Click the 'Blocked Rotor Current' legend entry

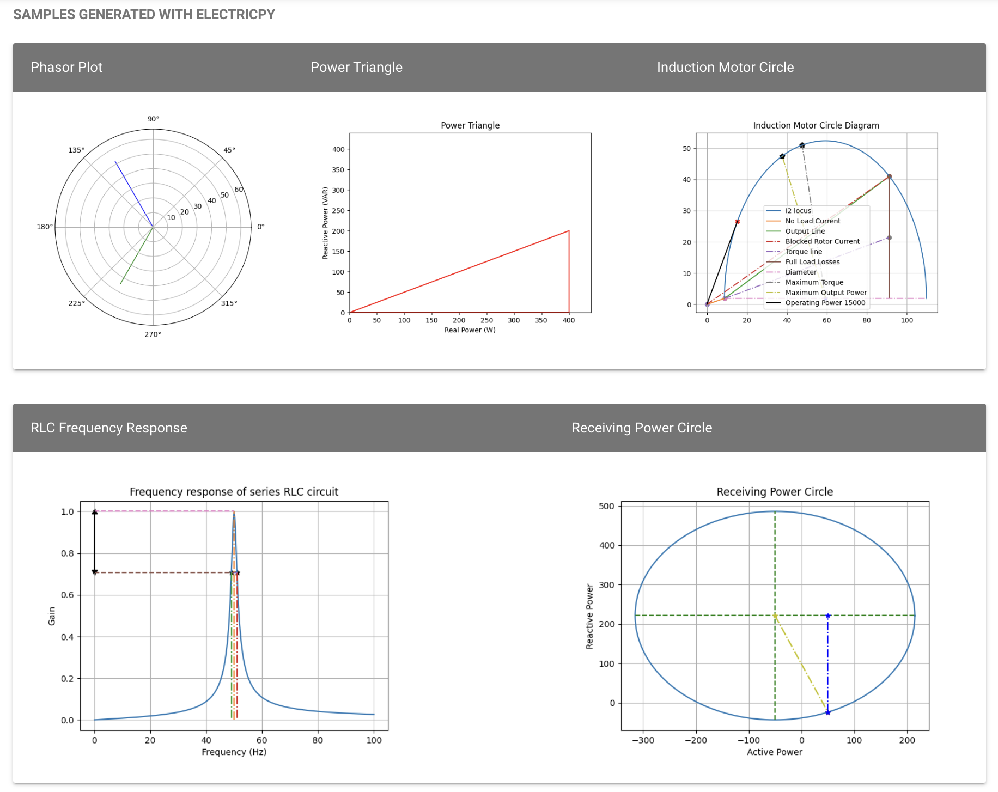pyautogui.click(x=822, y=241)
